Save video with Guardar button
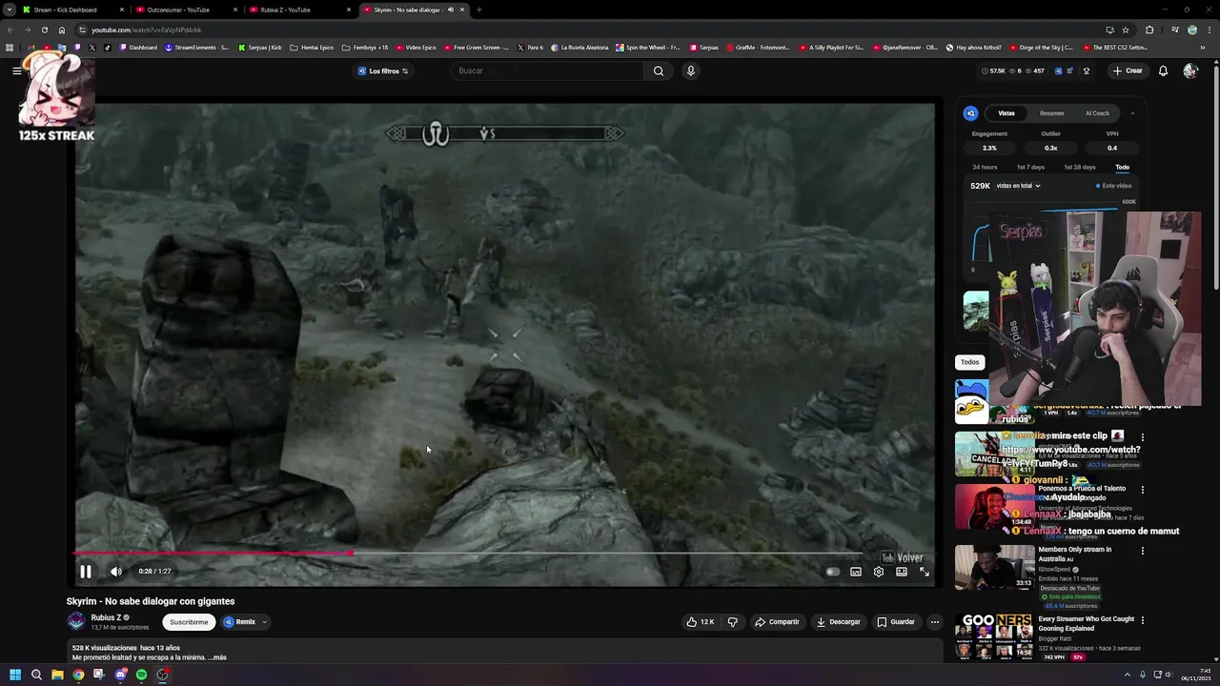 click(x=896, y=622)
